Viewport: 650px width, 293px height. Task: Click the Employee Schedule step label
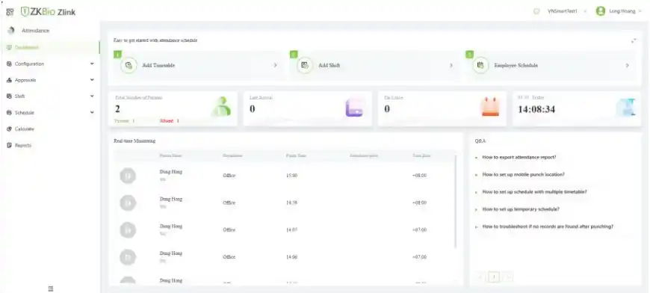coord(516,66)
